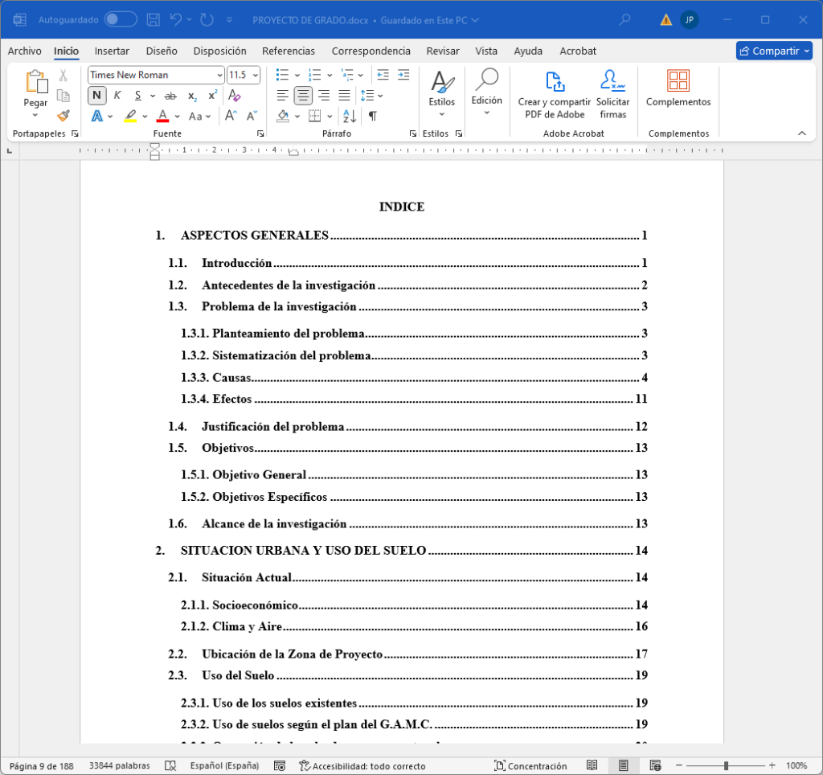The width and height of the screenshot is (823, 775).
Task: Open the font size 11.5 dropdown
Action: click(256, 75)
